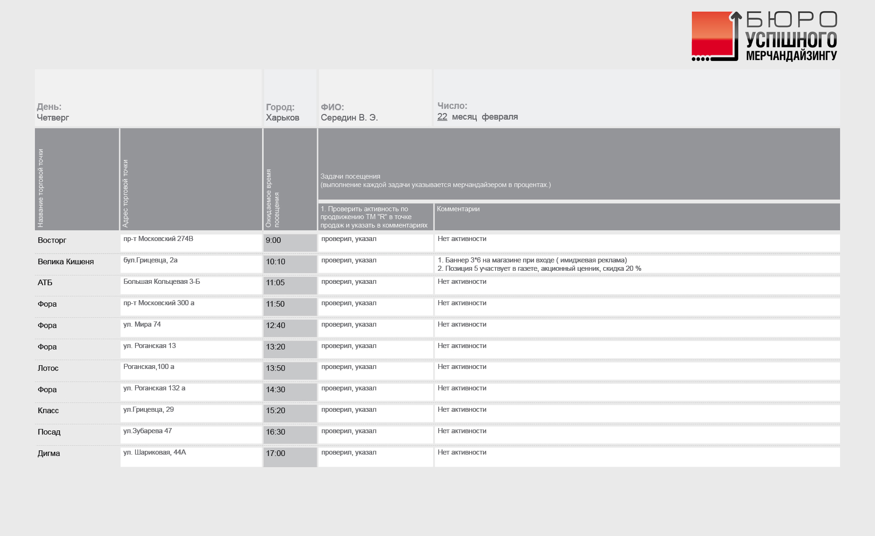Click address пр-т Московский 300 а

159,303
